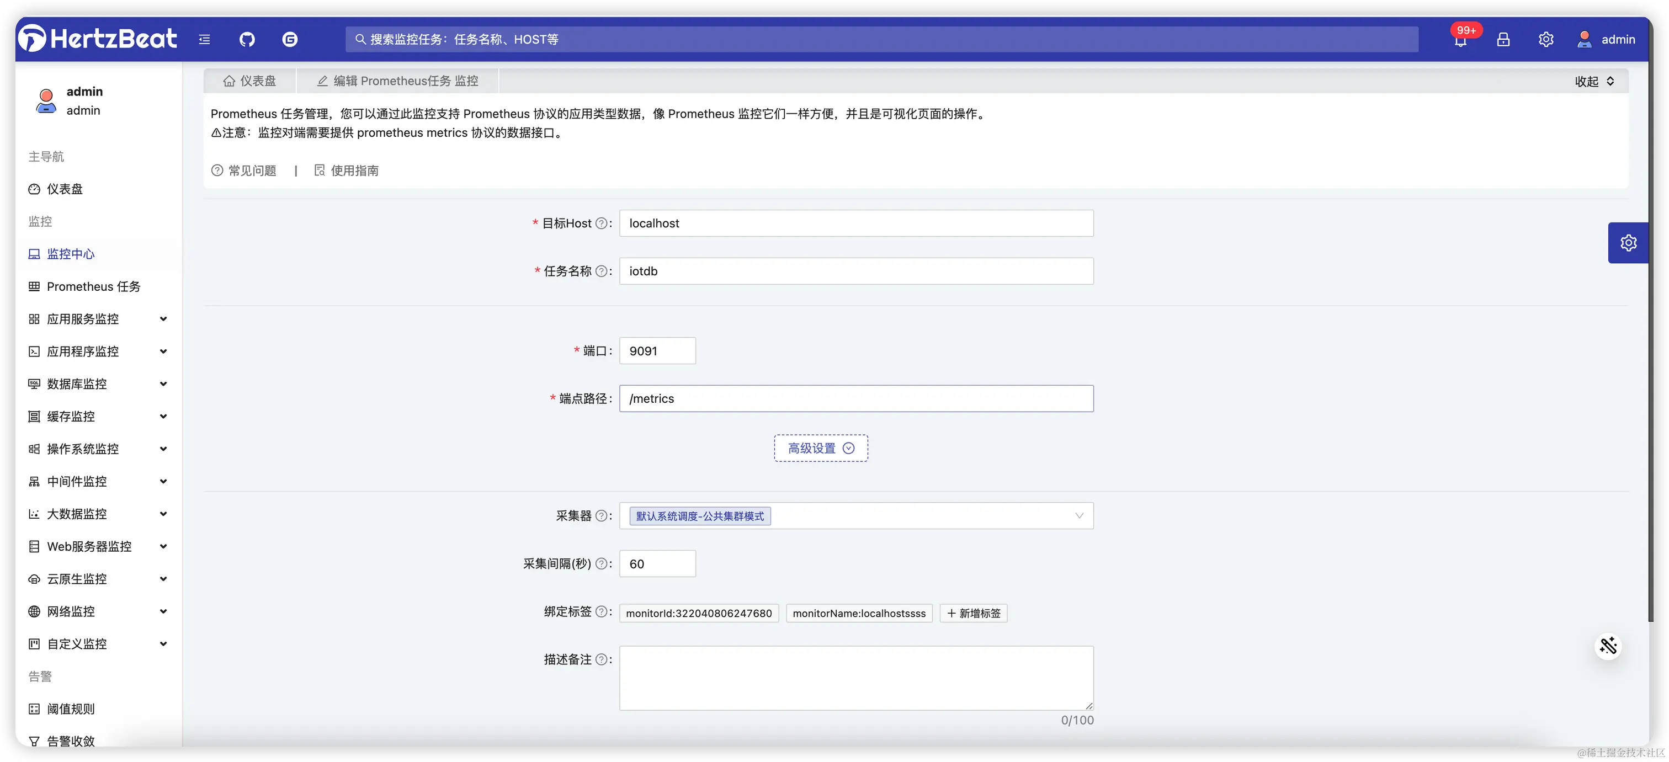The height and width of the screenshot is (762, 1669).
Task: Go to 仪表盘 breadcrumb tab
Action: point(249,81)
